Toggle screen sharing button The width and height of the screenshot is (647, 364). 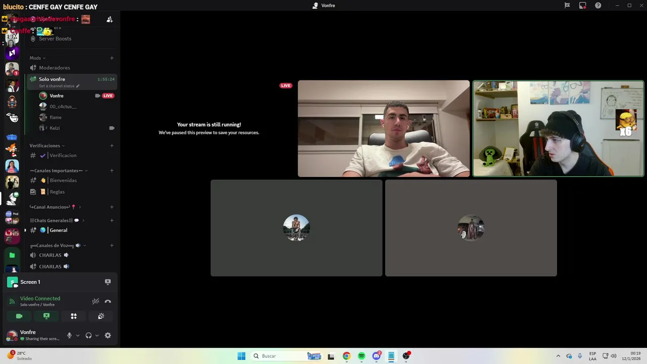tap(47, 316)
